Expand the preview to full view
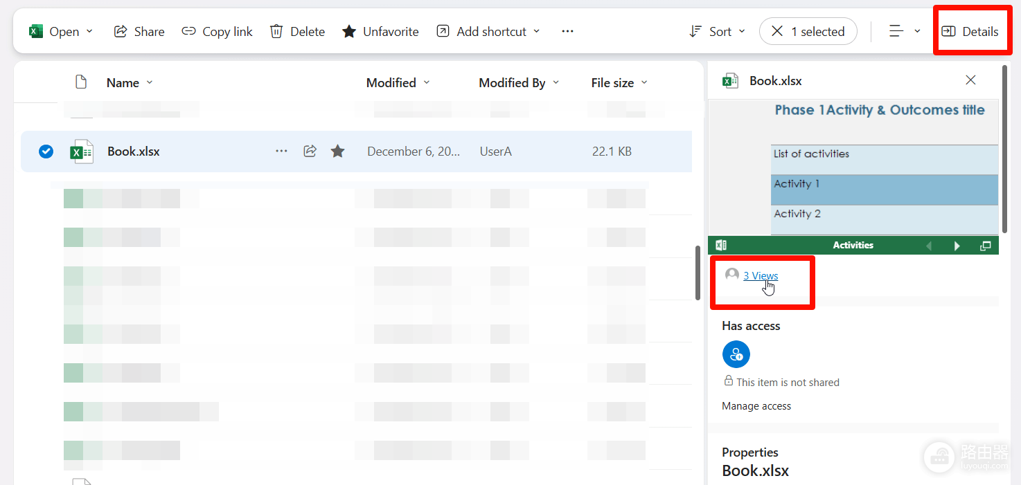This screenshot has height=485, width=1021. coord(986,246)
